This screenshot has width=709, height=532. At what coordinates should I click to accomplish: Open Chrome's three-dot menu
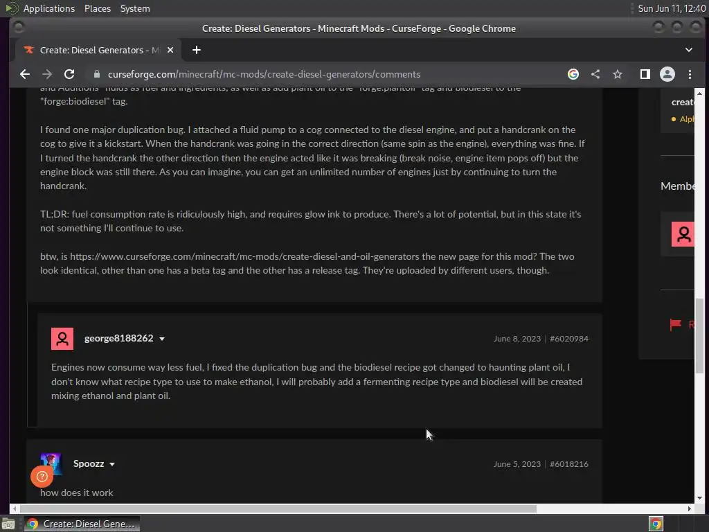[x=690, y=74]
